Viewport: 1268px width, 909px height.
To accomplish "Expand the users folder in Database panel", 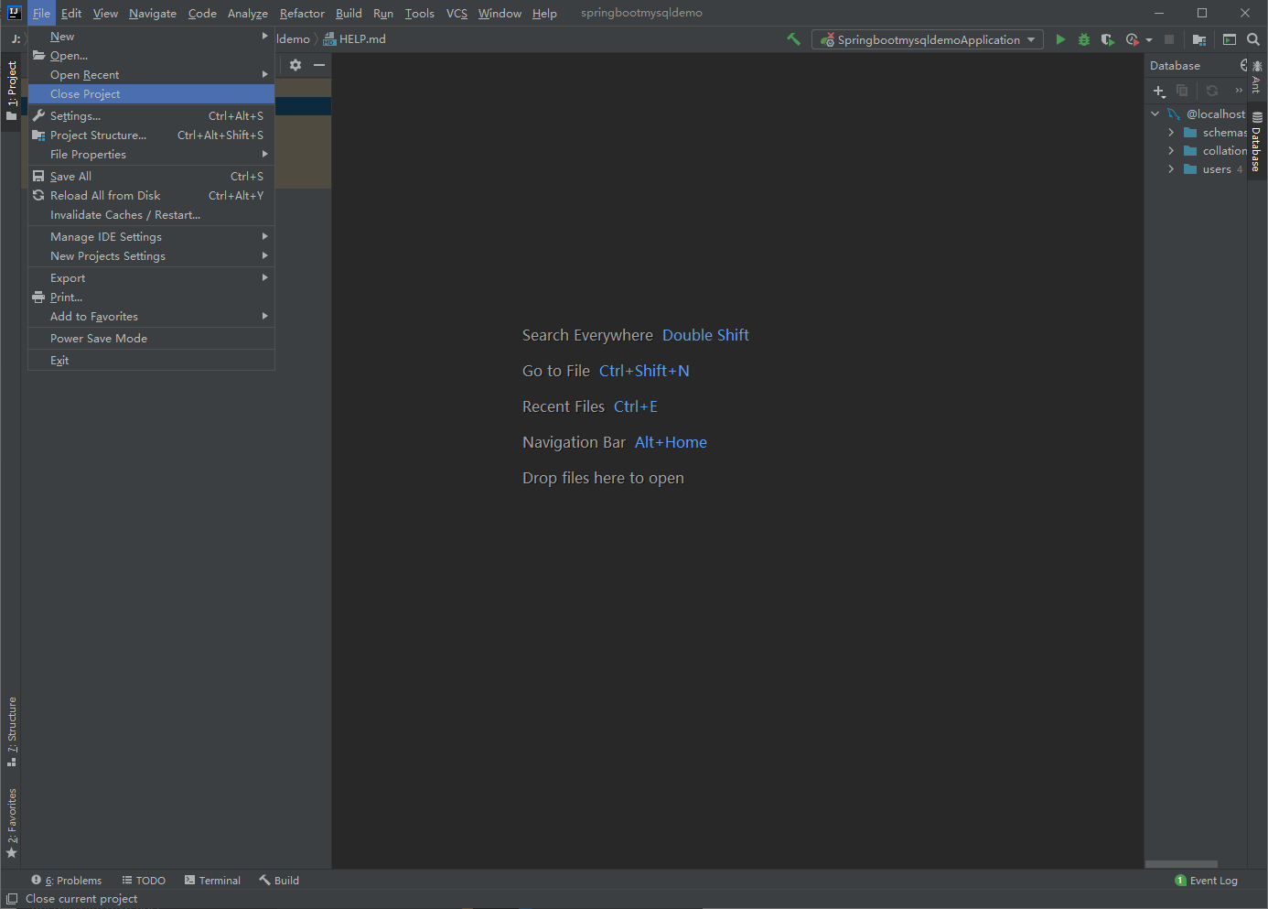I will point(1171,168).
